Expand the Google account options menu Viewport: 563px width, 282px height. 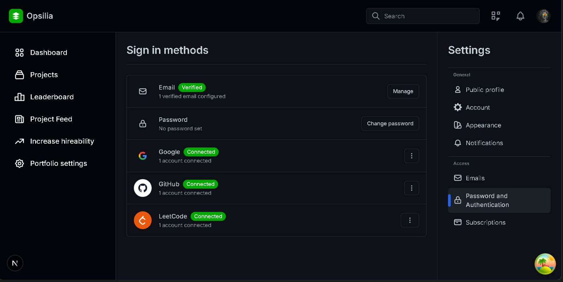pyautogui.click(x=411, y=156)
